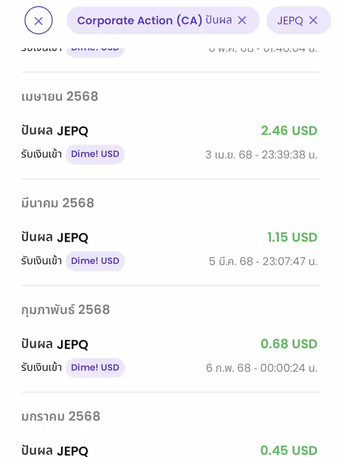Click the 0.45 USD dividend amount

coord(289,450)
